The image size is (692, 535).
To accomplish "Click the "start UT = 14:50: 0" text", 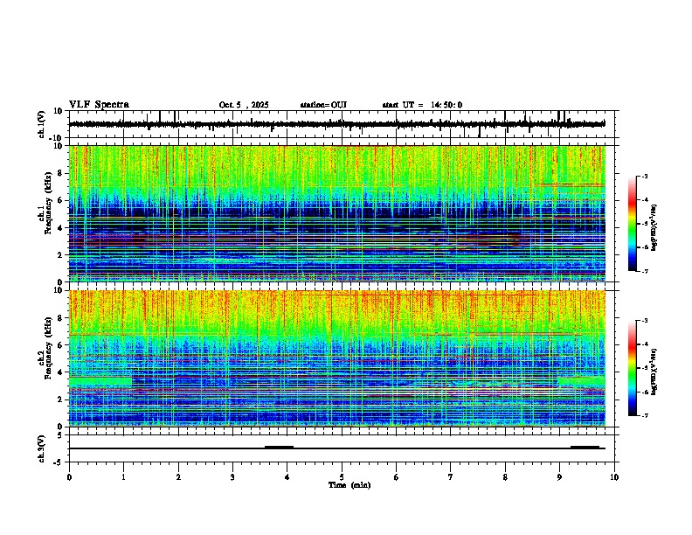I will point(422,105).
